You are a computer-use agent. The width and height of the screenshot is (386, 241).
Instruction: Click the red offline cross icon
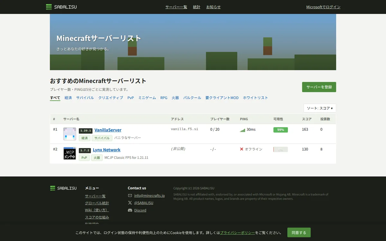[x=242, y=149]
